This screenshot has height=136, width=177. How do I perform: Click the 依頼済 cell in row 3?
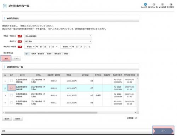[x=98, y=95]
